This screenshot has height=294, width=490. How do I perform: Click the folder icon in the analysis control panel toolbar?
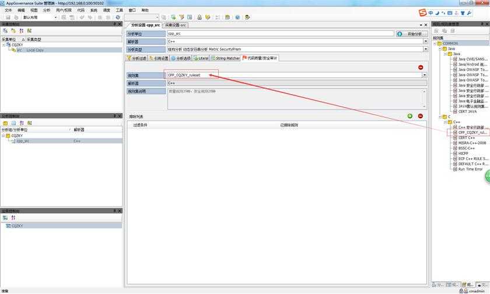5,123
